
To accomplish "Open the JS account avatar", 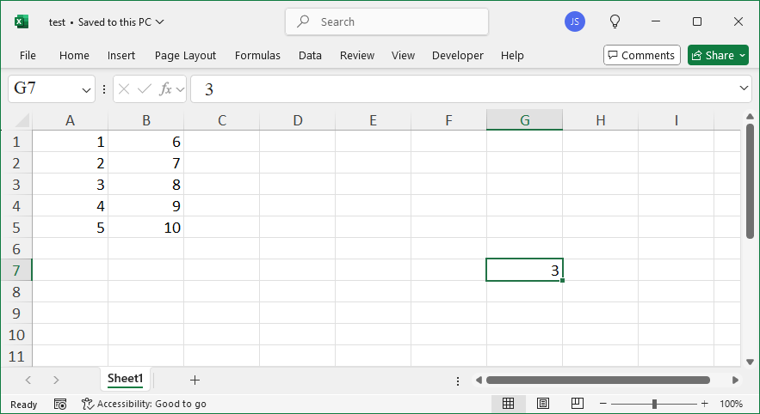I will pyautogui.click(x=574, y=21).
